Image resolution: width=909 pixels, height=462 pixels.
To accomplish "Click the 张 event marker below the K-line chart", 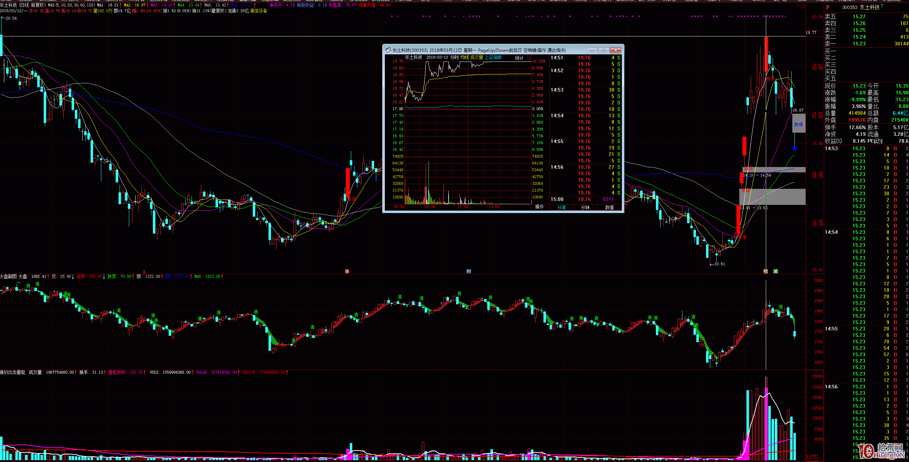I will [347, 271].
